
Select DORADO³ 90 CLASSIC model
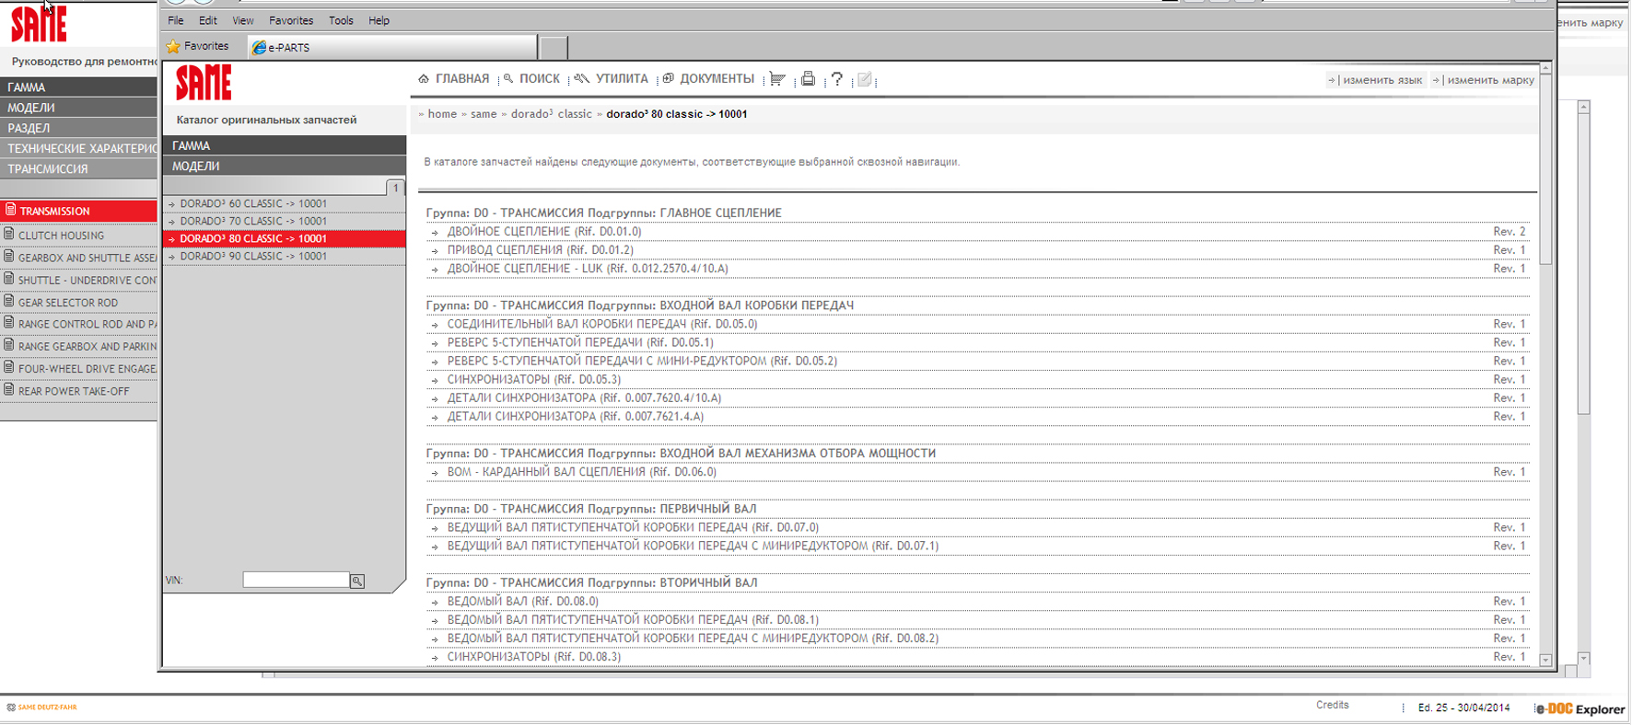253,257
